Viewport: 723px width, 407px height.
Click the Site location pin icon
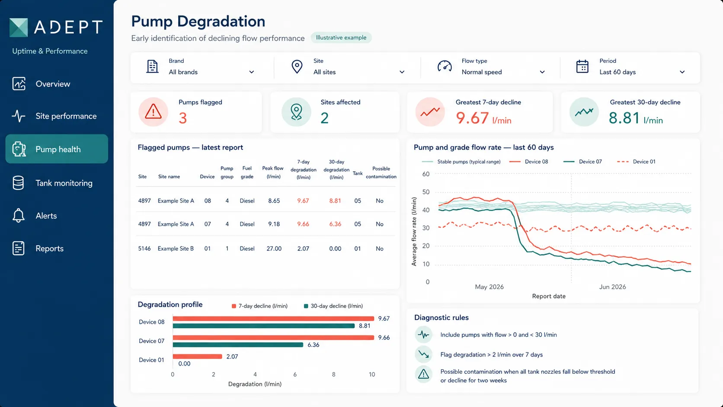click(x=297, y=67)
